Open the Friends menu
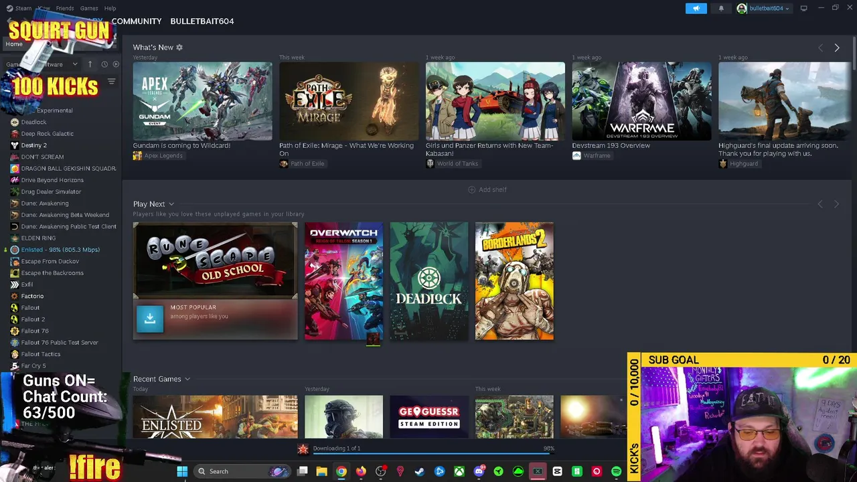This screenshot has height=482, width=857. tap(65, 8)
